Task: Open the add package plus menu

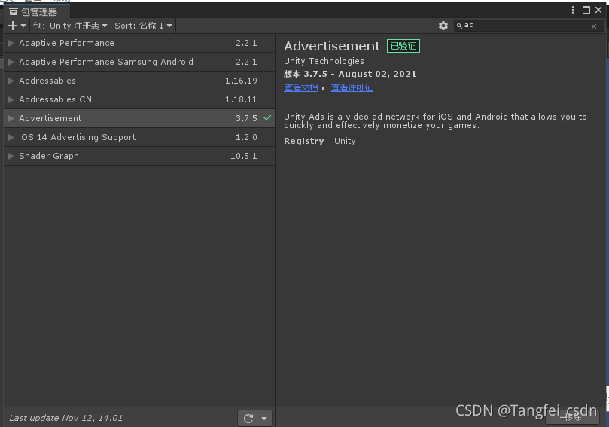Action: tap(17, 26)
